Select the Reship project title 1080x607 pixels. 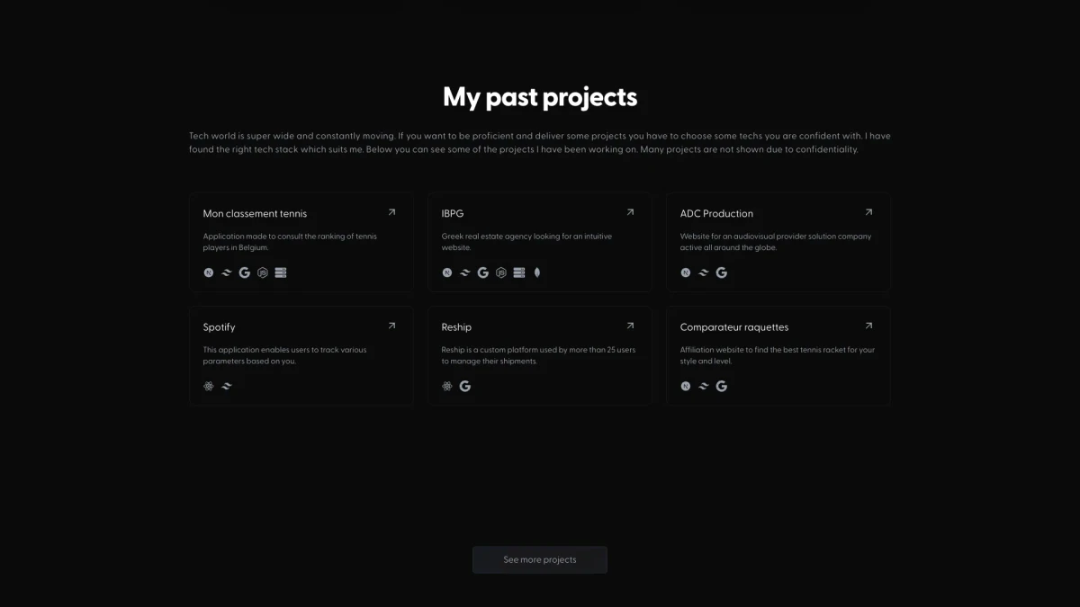point(456,327)
